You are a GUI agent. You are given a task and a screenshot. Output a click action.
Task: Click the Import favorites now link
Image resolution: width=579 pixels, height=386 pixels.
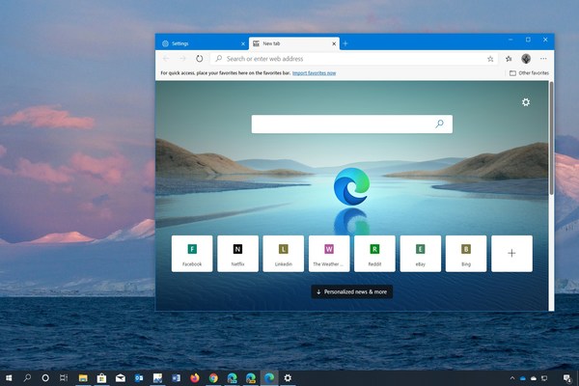tap(315, 72)
